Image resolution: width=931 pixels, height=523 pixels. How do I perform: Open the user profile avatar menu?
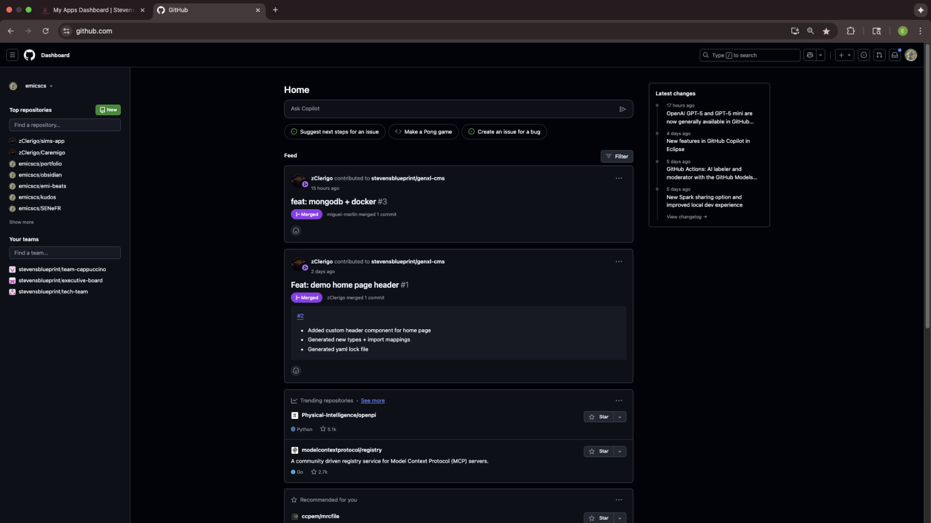tap(911, 55)
